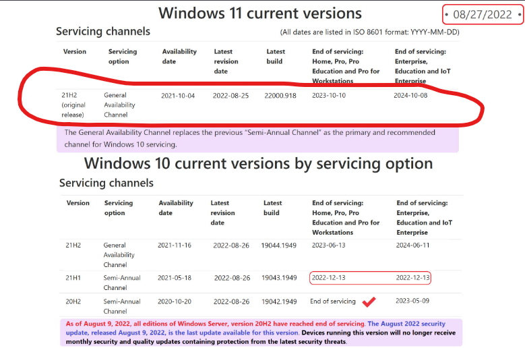Viewport: 525px width, 348px height.
Task: Select Windows 11 'End of servicing: Enterprise' header
Action: (x=423, y=66)
